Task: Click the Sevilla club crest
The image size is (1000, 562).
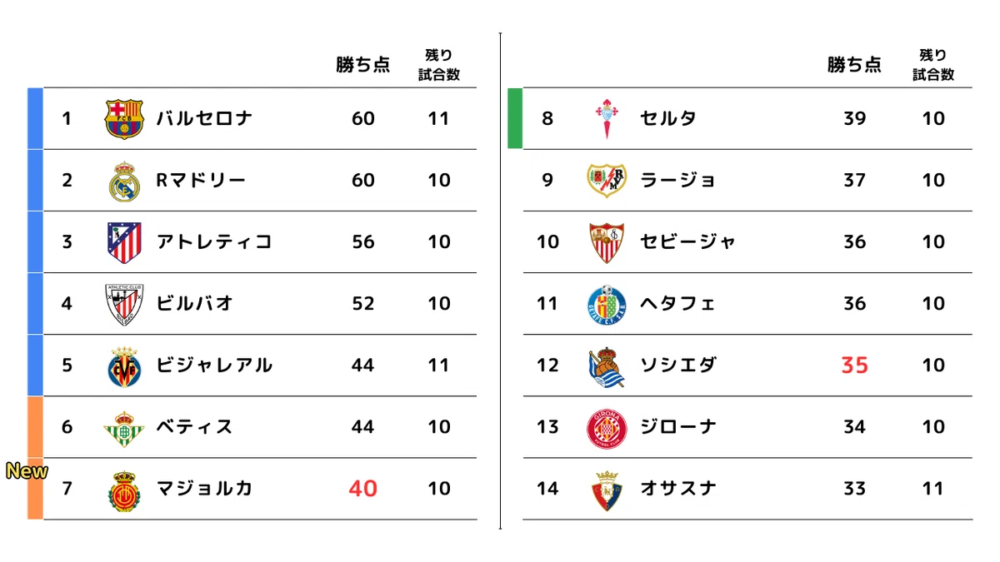Action: [x=606, y=242]
